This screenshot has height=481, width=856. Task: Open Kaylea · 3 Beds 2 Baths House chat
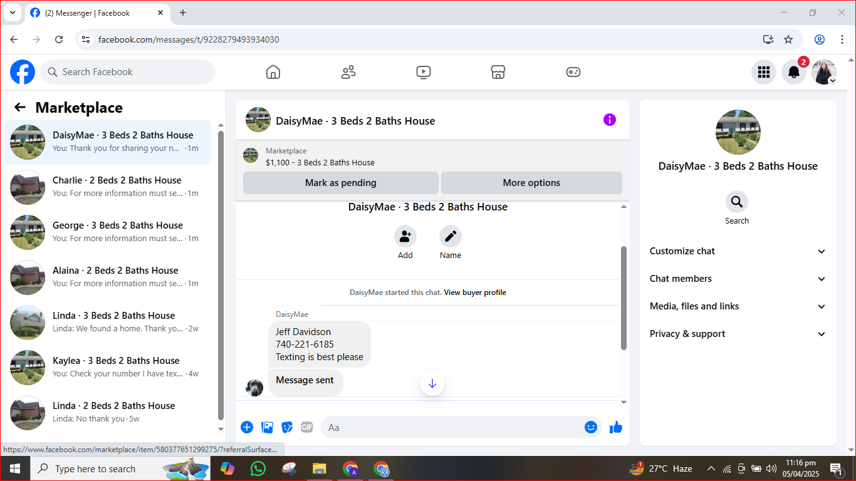pyautogui.click(x=108, y=368)
